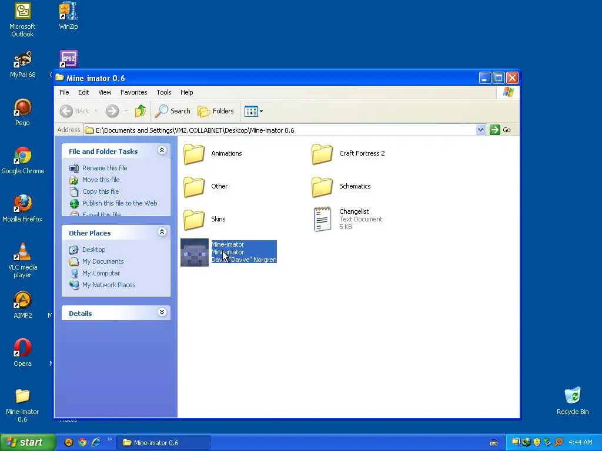Screen dimensions: 602x451
Task: Open the File menu
Action: [64, 92]
